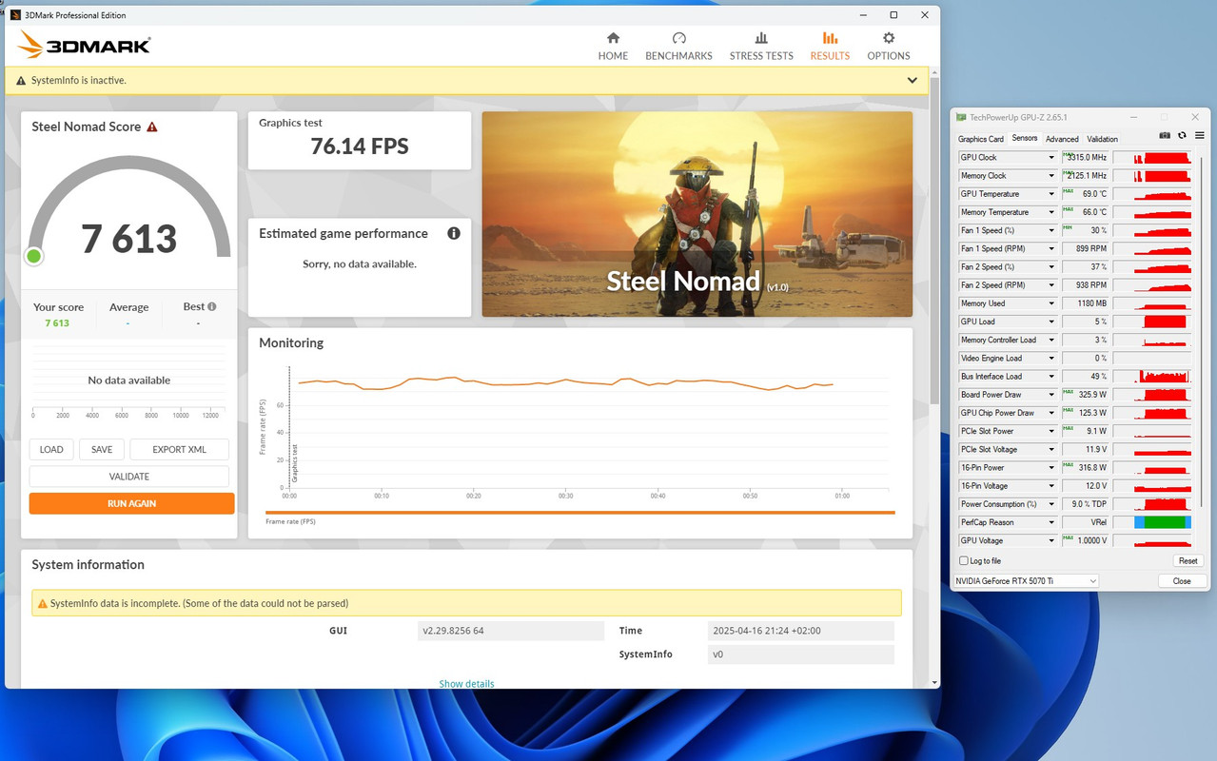This screenshot has height=761, width=1217.
Task: Switch to the Validation tab in GPU-Z
Action: click(1102, 139)
